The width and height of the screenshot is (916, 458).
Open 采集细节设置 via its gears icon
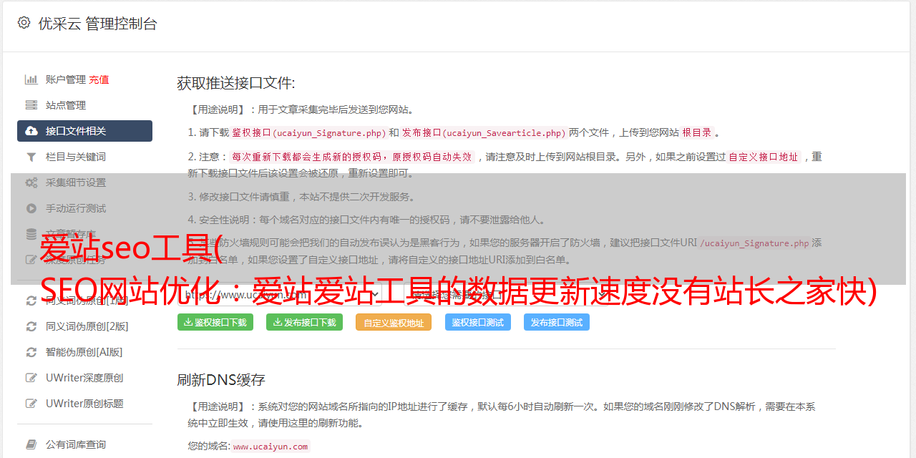pyautogui.click(x=31, y=182)
